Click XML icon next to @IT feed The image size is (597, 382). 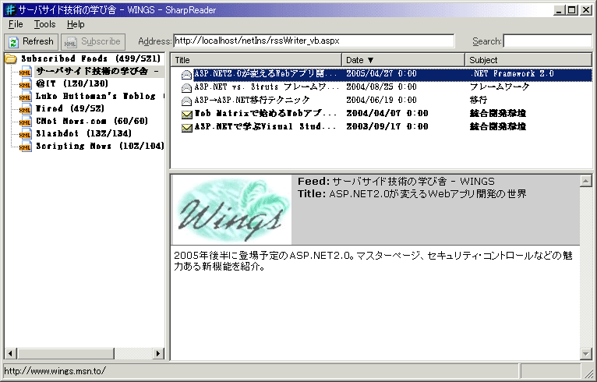tap(25, 84)
